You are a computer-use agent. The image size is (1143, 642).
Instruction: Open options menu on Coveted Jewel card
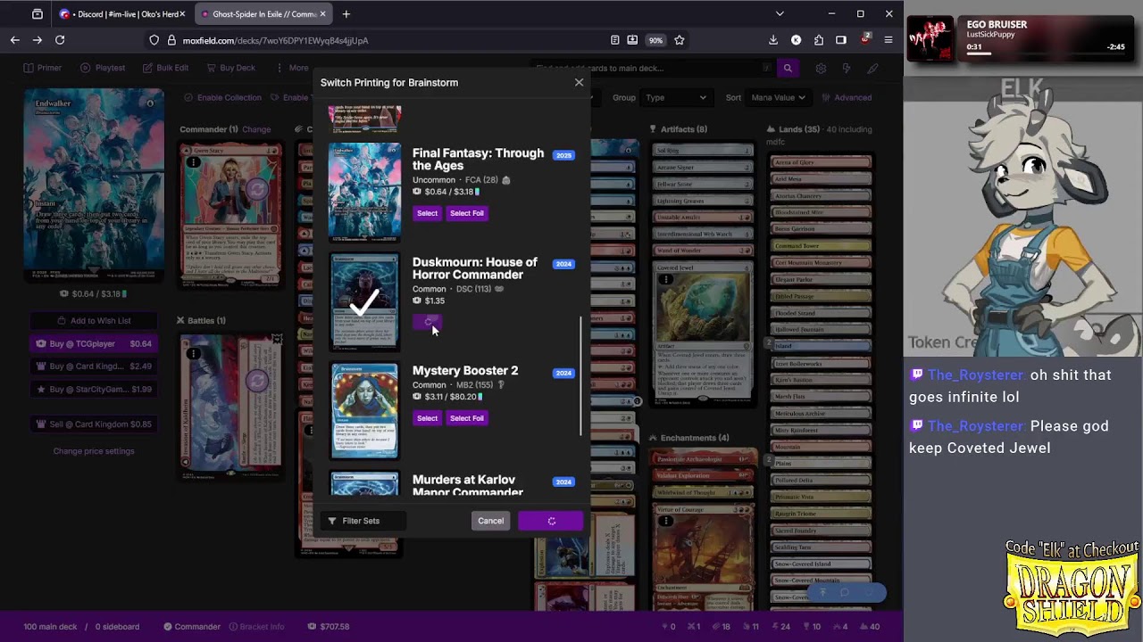[666, 280]
